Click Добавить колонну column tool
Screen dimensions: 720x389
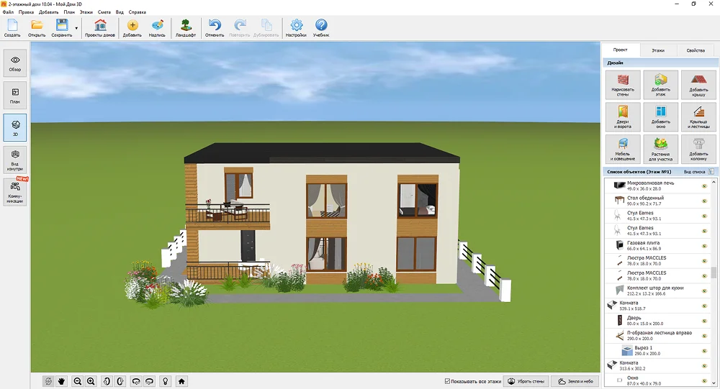(698, 149)
